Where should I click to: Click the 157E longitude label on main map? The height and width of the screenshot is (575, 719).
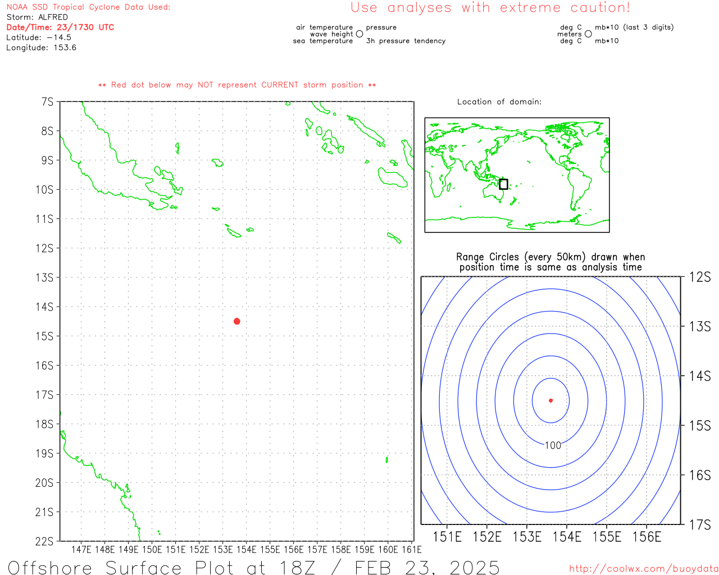[x=317, y=549]
